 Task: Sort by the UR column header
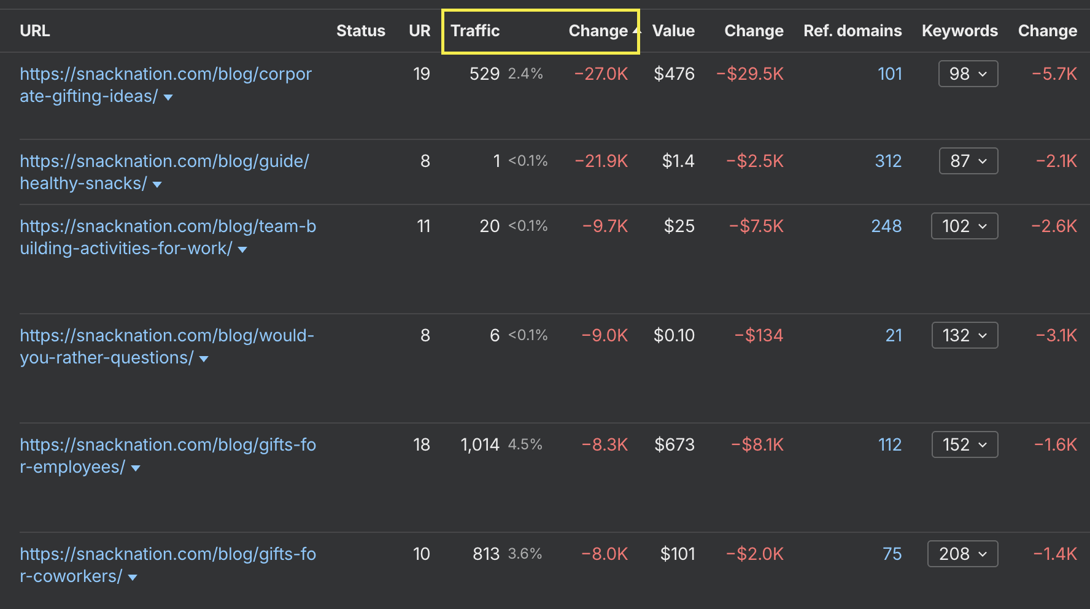(420, 31)
